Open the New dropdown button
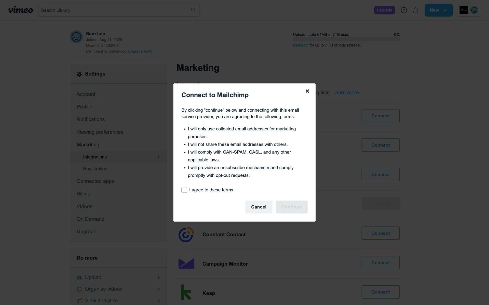This screenshot has height=305, width=489. click(438, 10)
